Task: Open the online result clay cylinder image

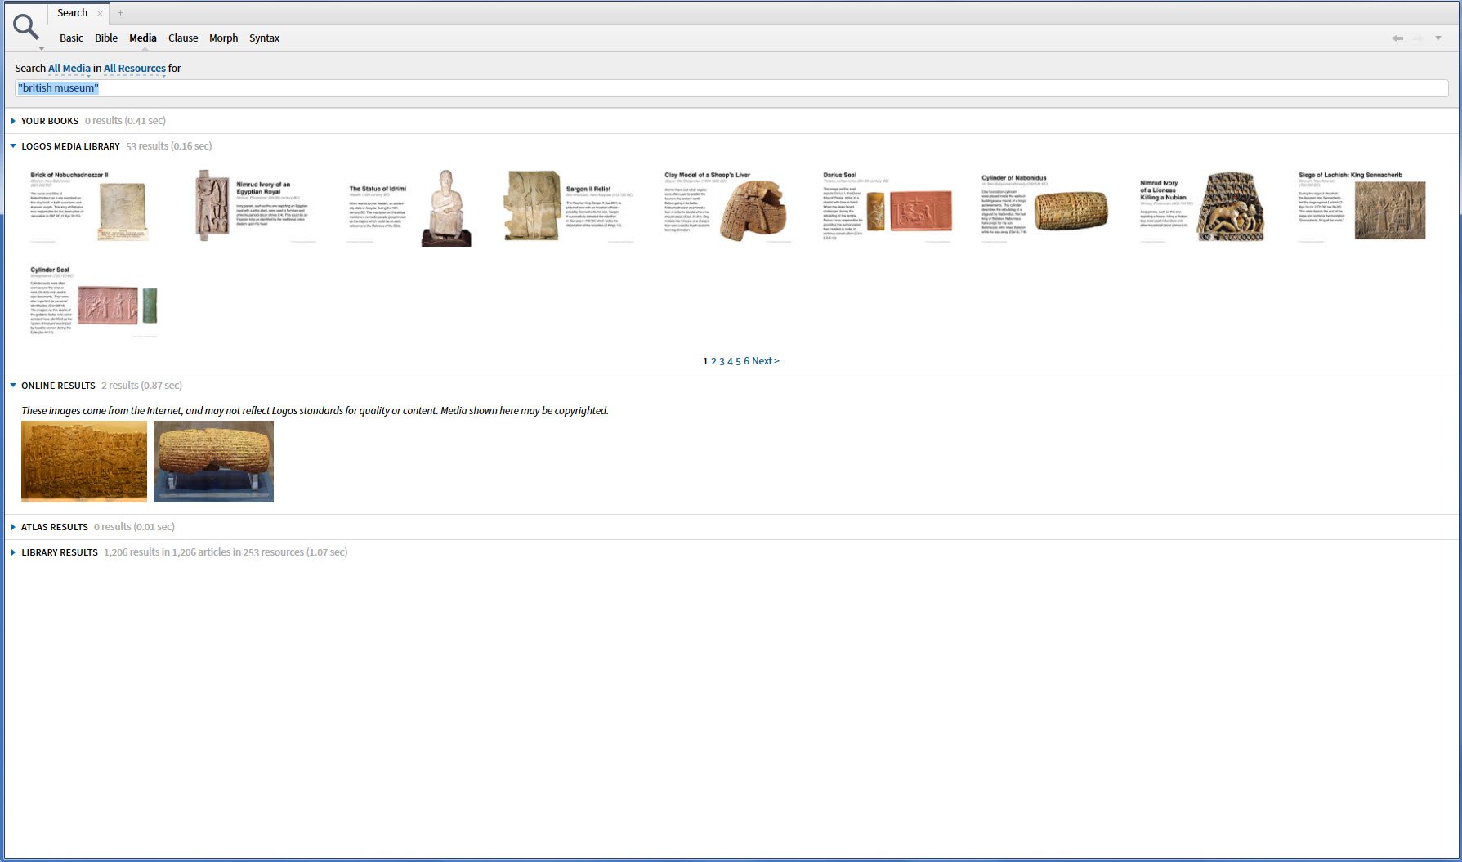Action: (213, 462)
